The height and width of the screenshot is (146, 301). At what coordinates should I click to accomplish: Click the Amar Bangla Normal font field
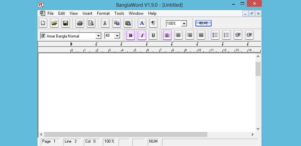pos(68,36)
